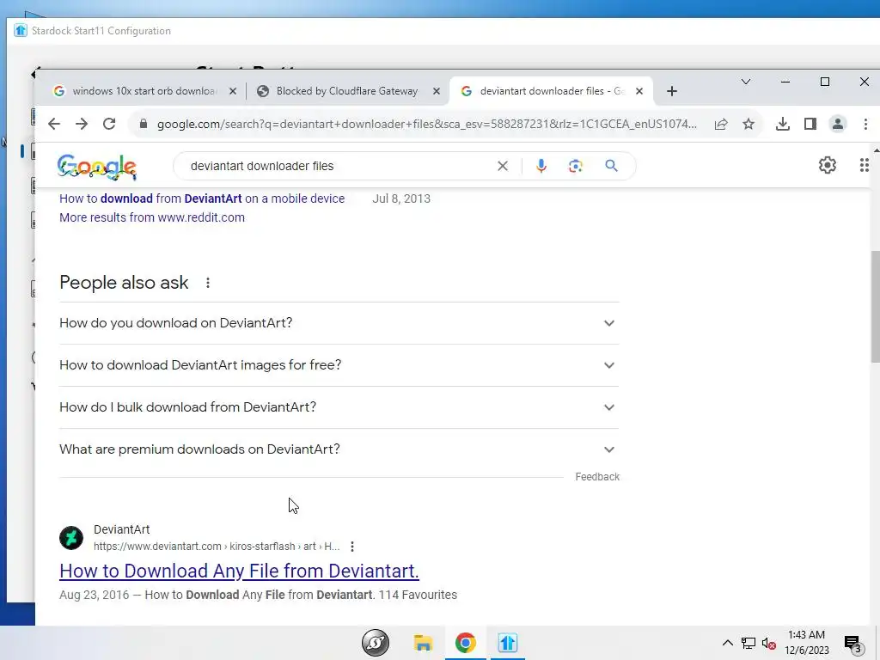
Task: Expand 'How do you download on DeviantArt?'
Action: (339, 323)
